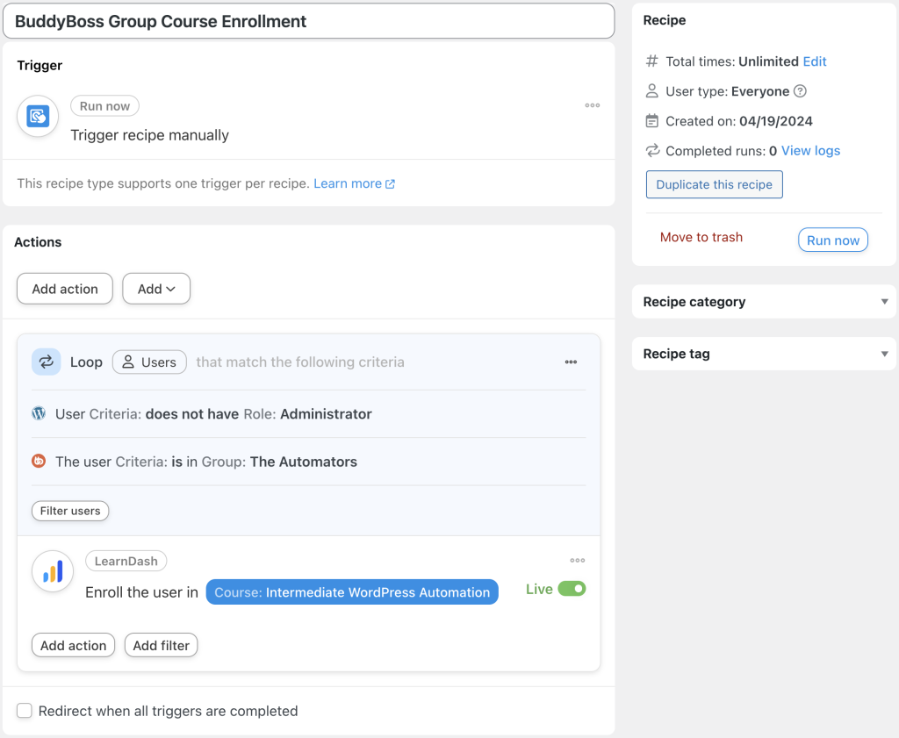899x738 pixels.
Task: Open the ellipsis menu on the LearnDash action
Action: 577,560
